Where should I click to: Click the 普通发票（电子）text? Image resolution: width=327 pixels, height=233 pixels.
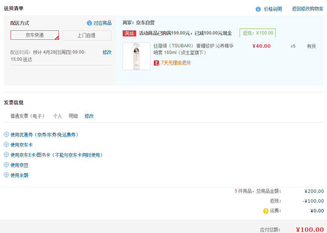28,116
